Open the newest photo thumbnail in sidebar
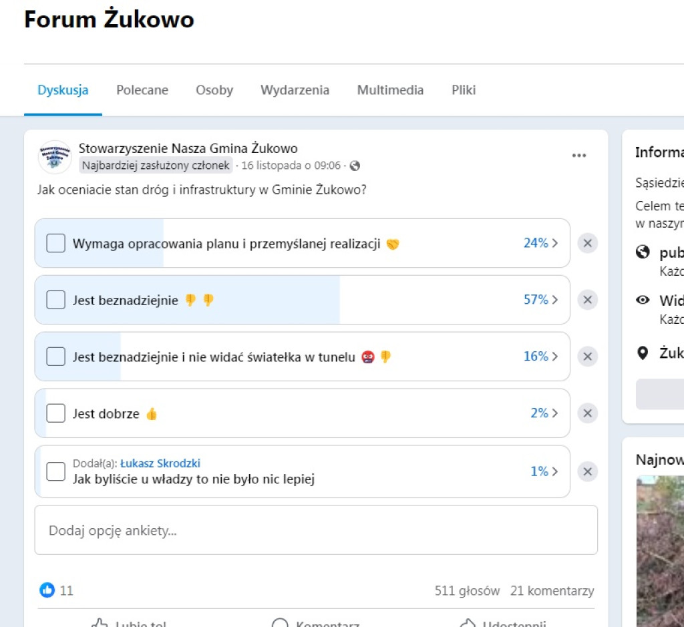The height and width of the screenshot is (627, 684). click(660, 552)
